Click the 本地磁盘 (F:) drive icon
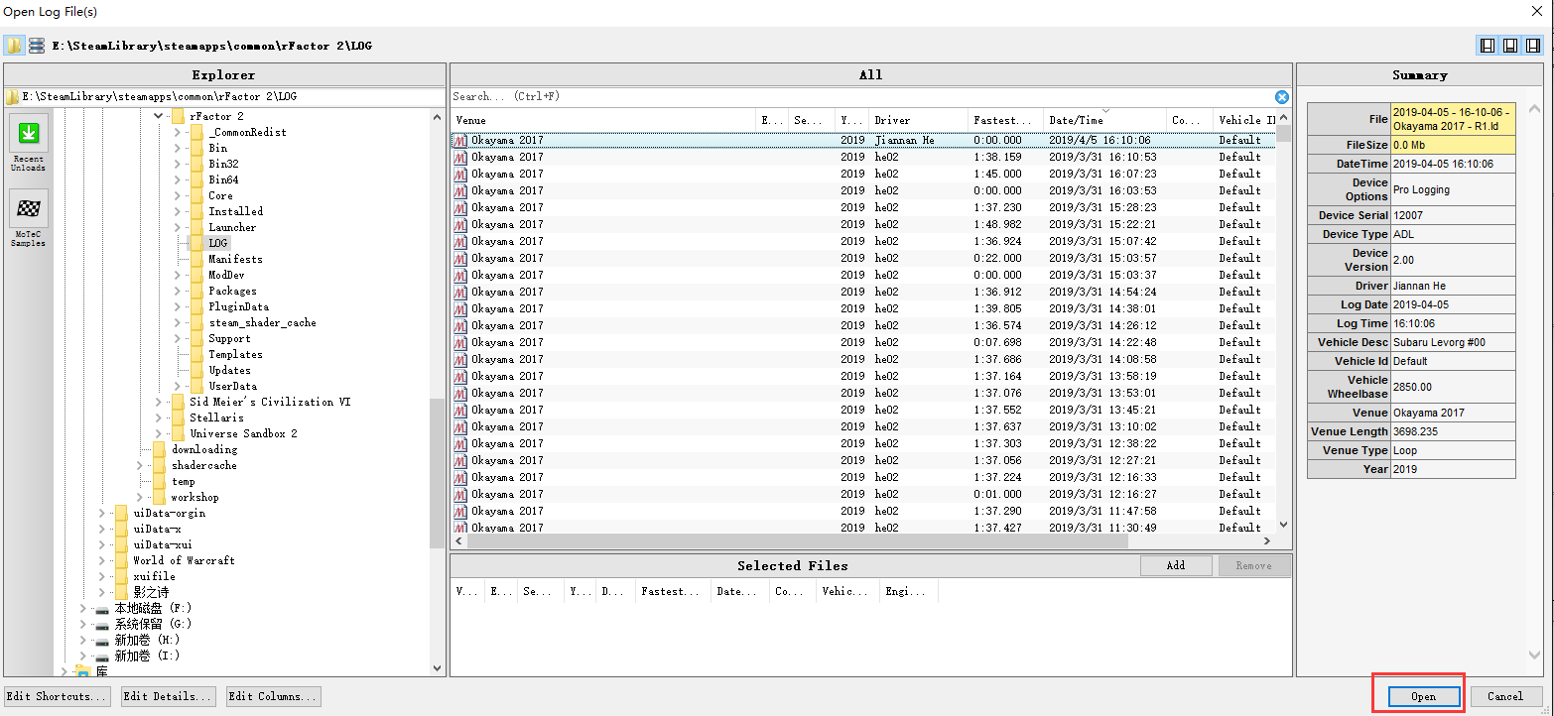 102,608
